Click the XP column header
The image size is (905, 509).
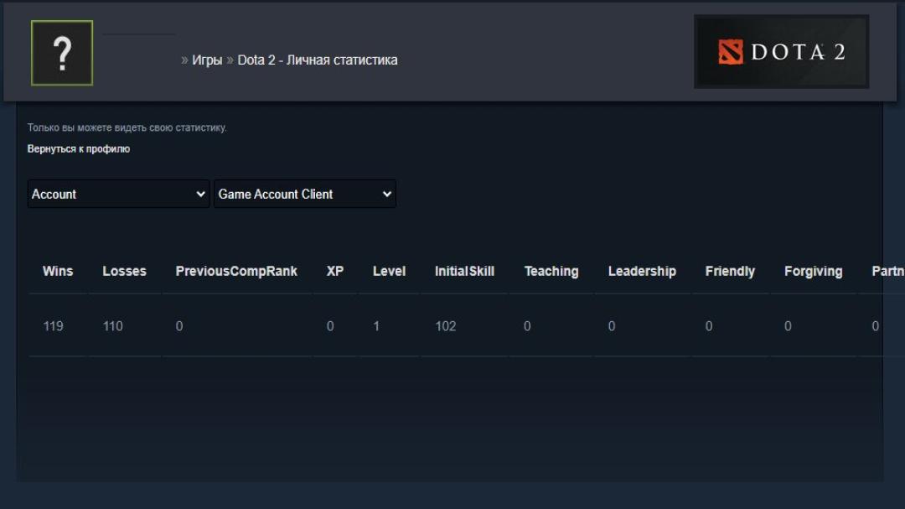334,271
